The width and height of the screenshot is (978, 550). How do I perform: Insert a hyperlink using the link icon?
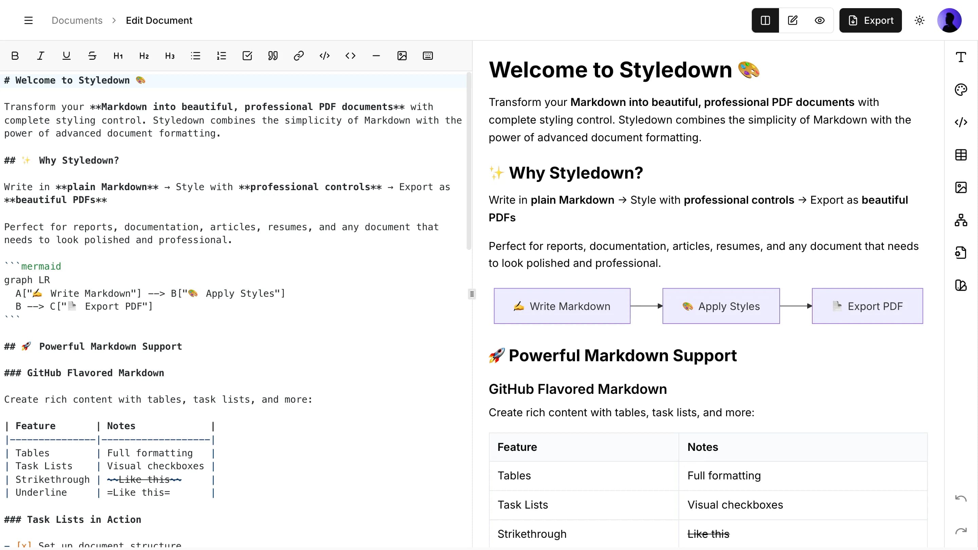click(x=299, y=56)
